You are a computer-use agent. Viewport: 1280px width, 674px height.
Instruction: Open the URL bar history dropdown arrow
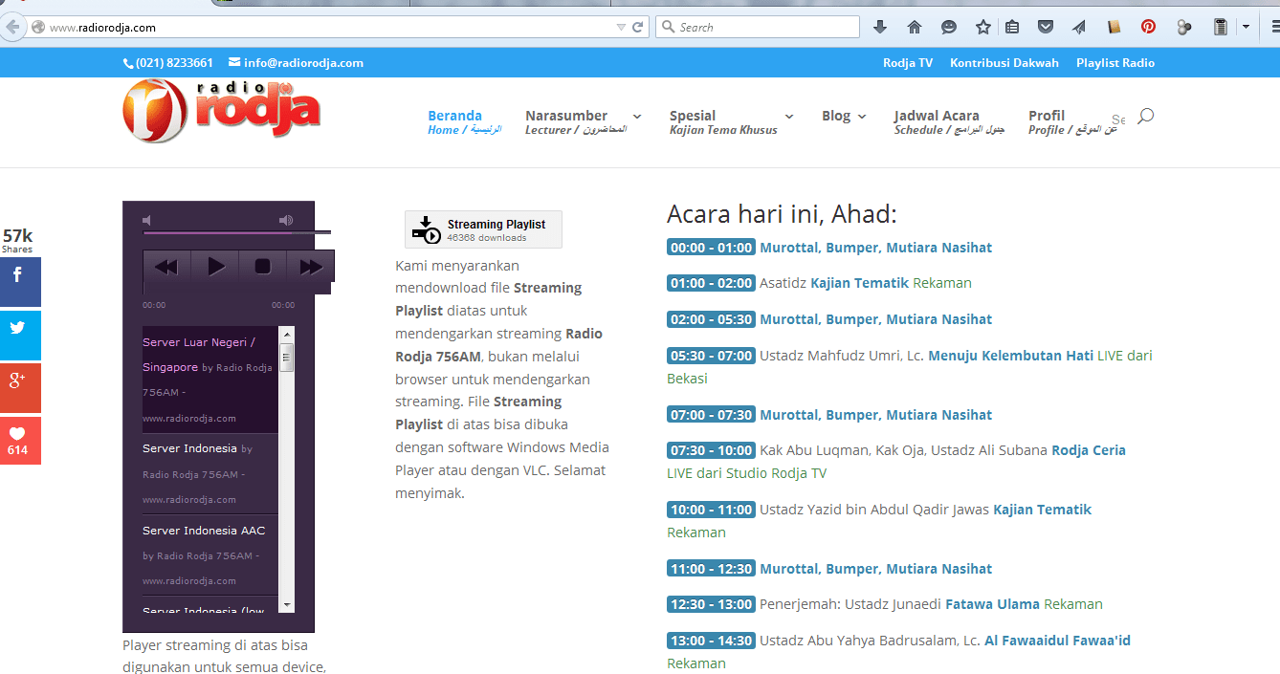click(x=621, y=28)
